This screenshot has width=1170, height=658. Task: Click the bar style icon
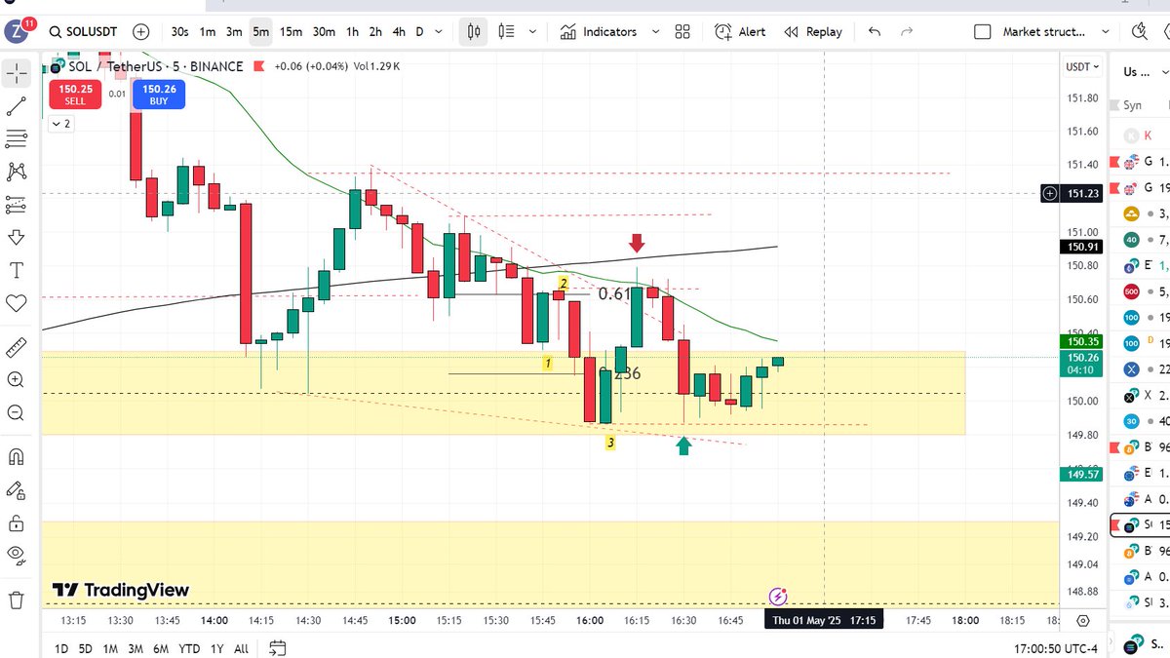coord(506,31)
